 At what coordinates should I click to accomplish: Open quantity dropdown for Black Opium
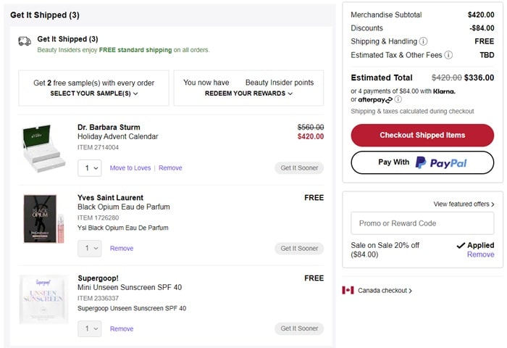tap(89, 248)
